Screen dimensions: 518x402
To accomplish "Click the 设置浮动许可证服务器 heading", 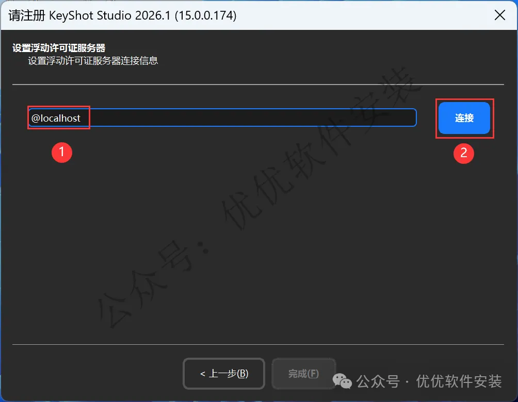I will point(59,48).
